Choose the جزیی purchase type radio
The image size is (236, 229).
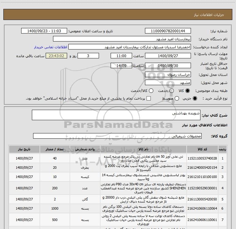coord(195,98)
